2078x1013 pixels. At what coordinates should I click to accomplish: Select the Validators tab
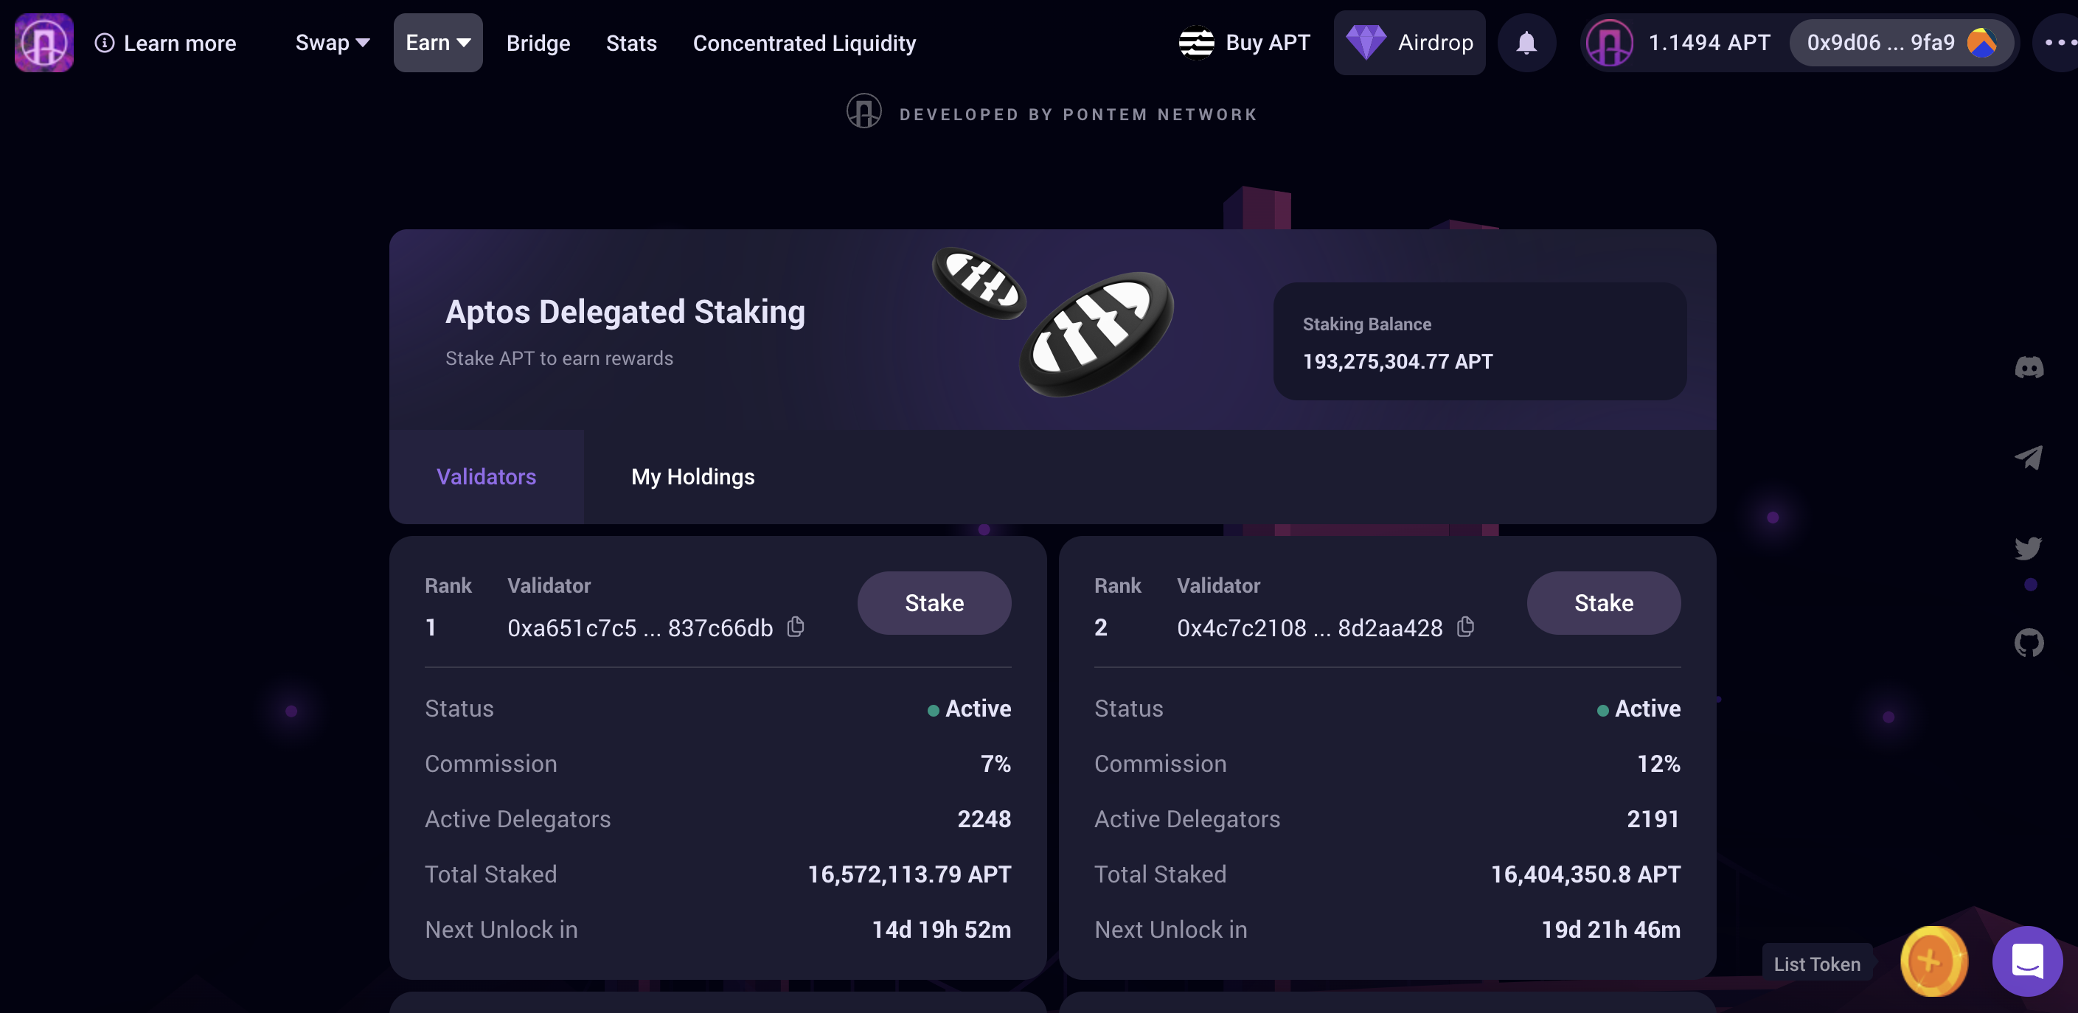pyautogui.click(x=486, y=477)
